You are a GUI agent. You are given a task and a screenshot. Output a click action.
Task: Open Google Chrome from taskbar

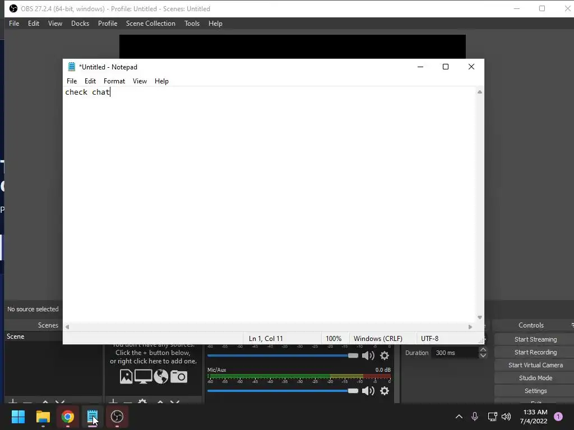click(x=68, y=417)
